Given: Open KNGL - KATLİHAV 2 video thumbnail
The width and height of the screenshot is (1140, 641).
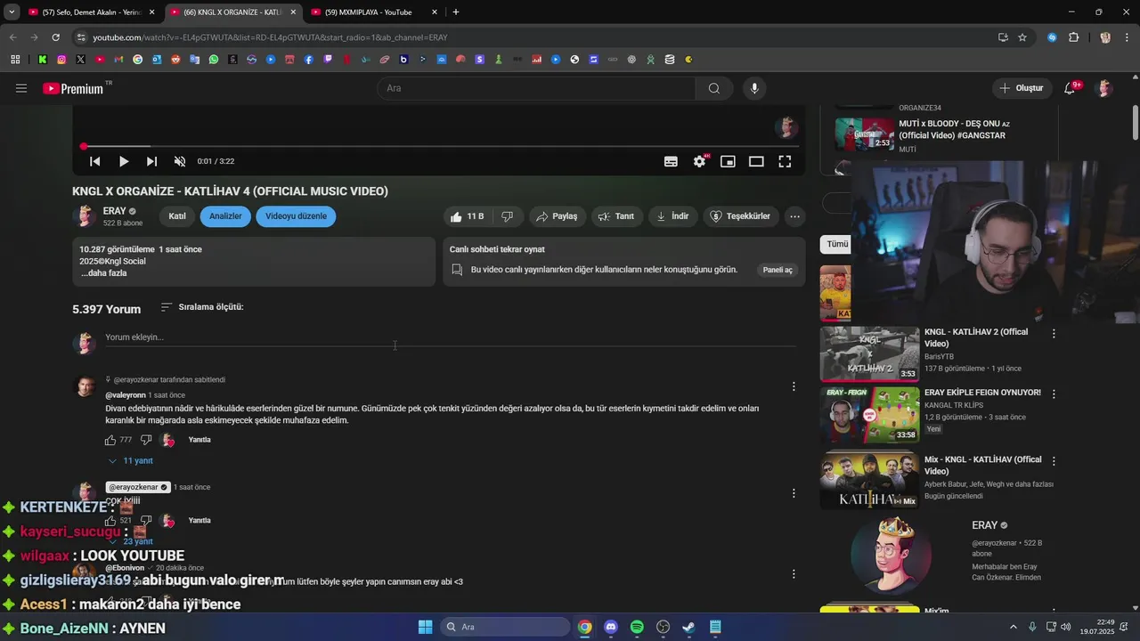Looking at the screenshot, I should click(869, 354).
